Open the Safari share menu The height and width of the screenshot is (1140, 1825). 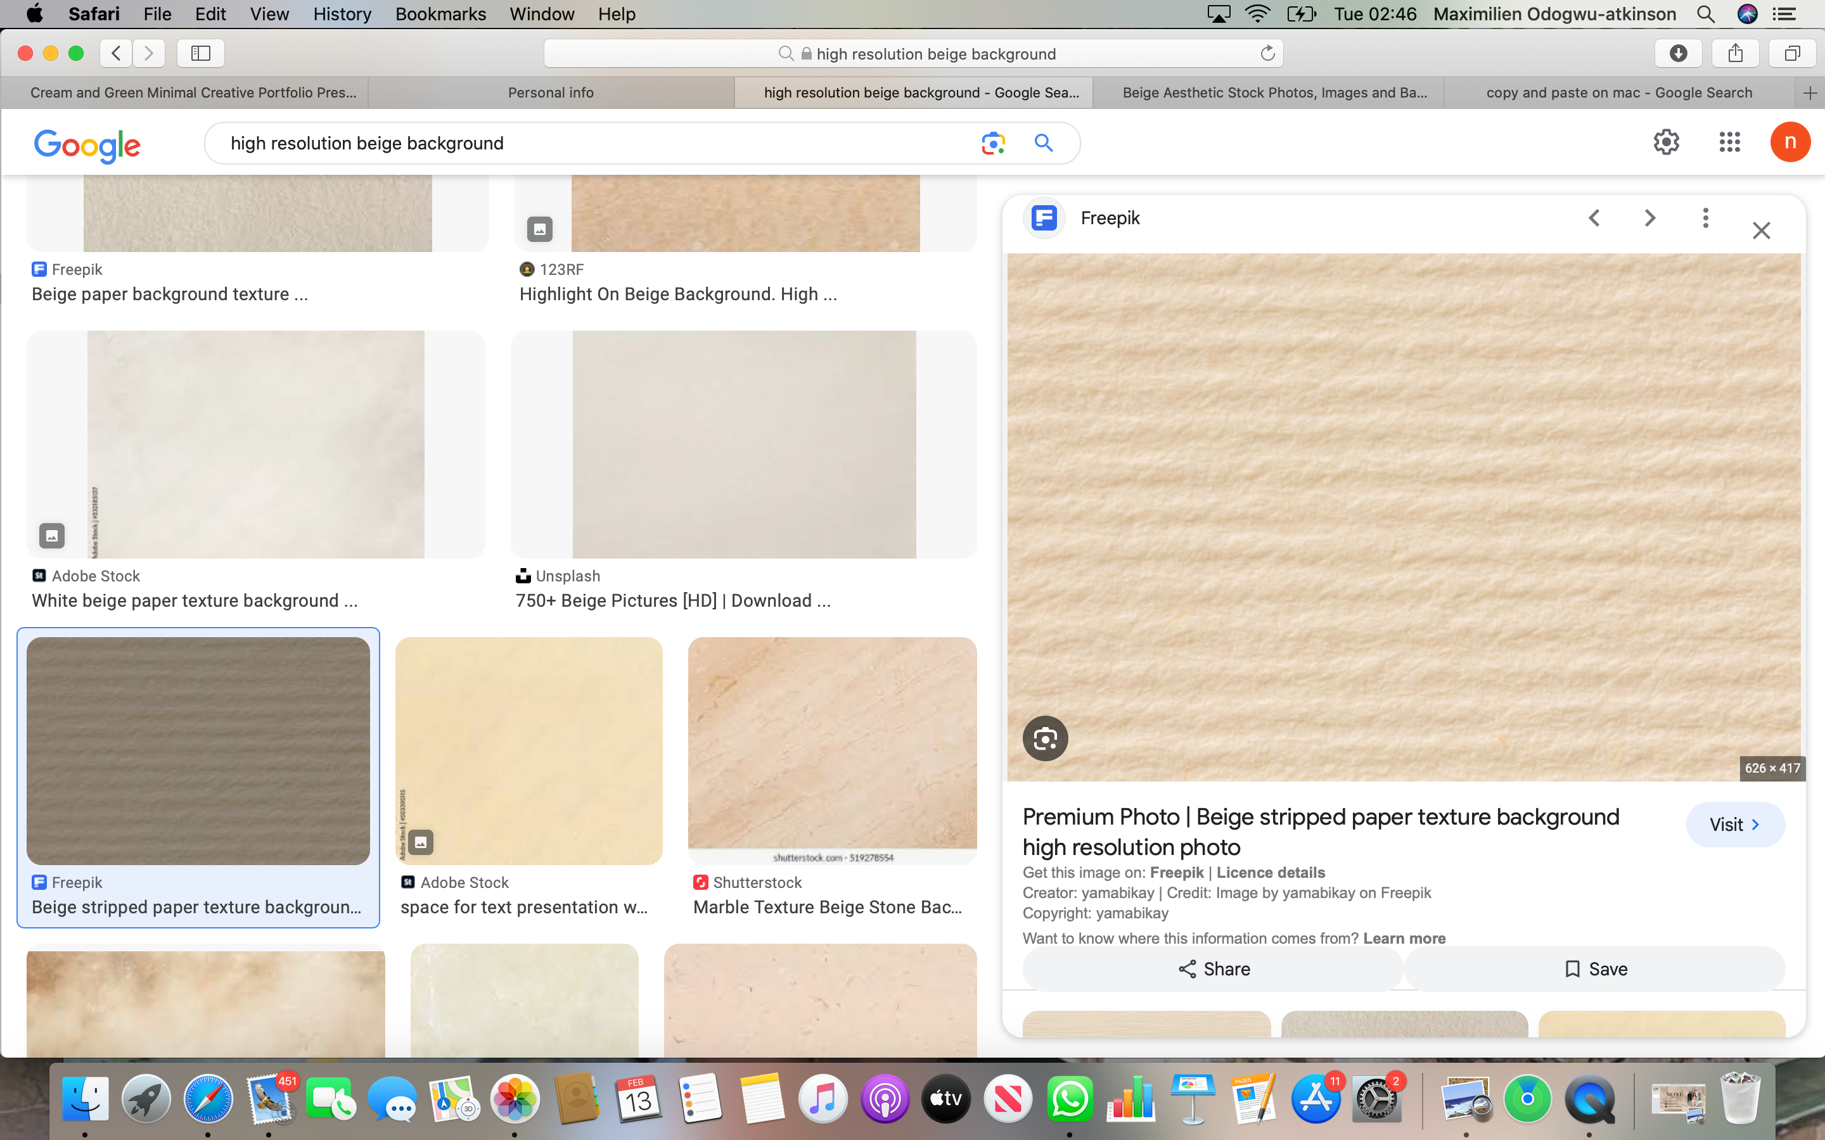point(1735,53)
